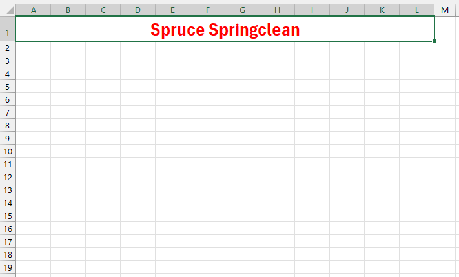Click the row 1 header
459x277 pixels.
point(8,30)
